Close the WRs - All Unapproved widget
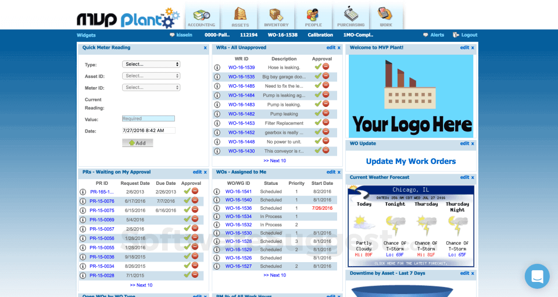The width and height of the screenshot is (558, 297). pos(339,48)
